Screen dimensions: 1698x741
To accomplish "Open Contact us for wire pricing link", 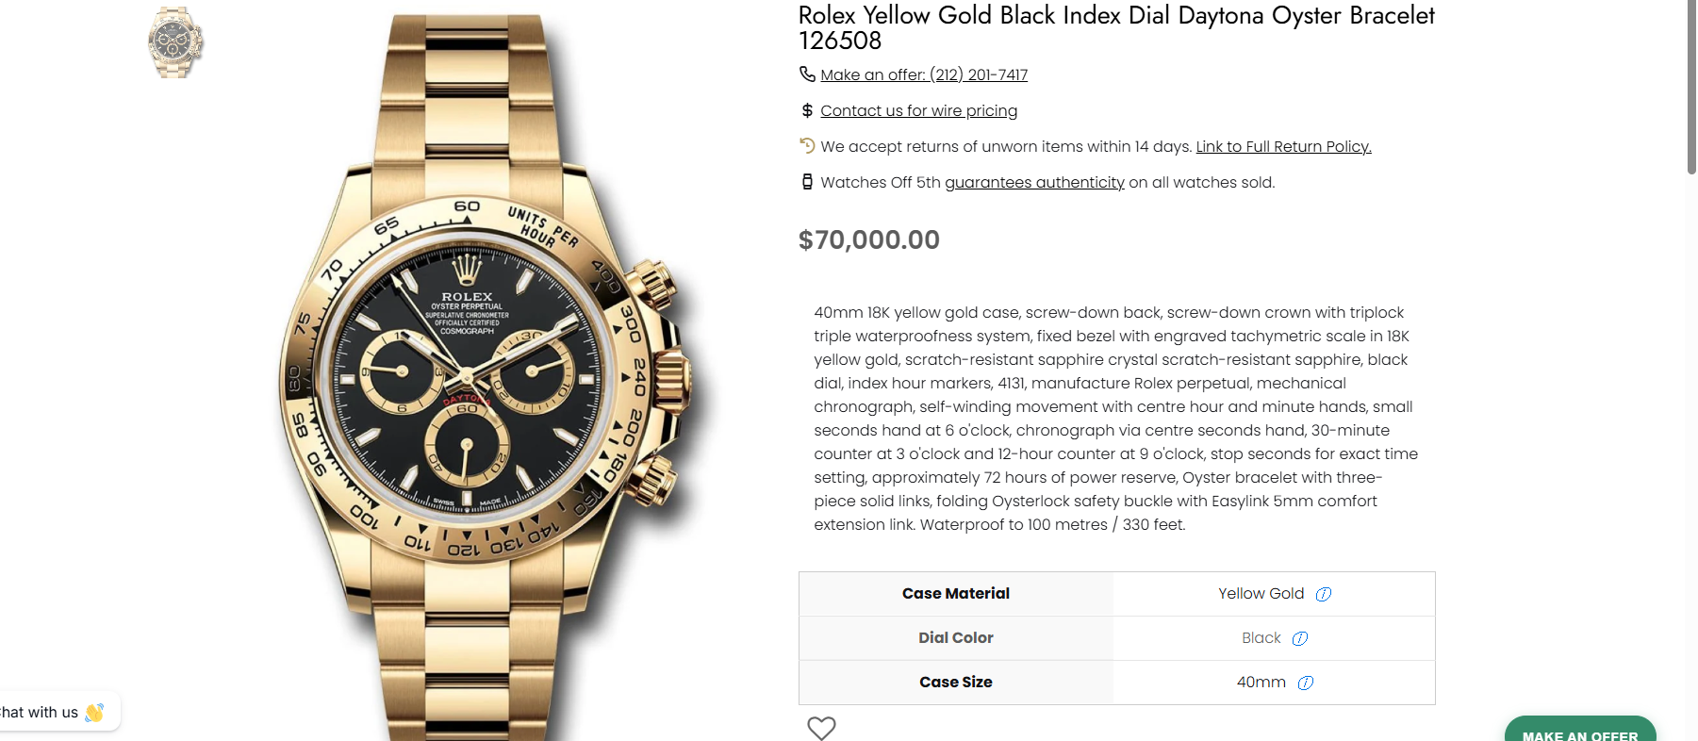I will [918, 110].
